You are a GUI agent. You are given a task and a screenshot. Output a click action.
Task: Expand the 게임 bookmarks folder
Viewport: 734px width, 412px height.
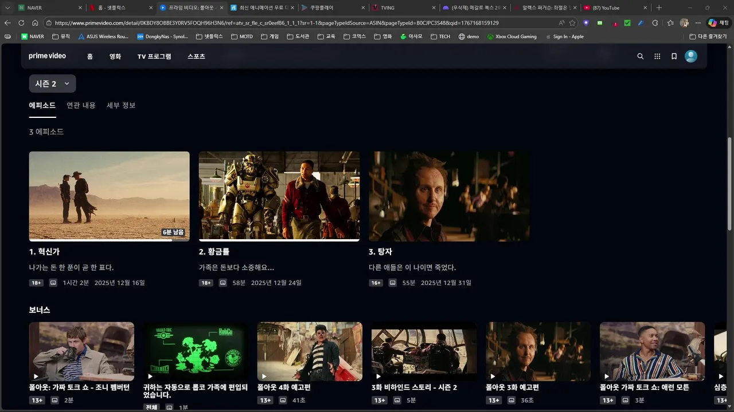point(270,37)
